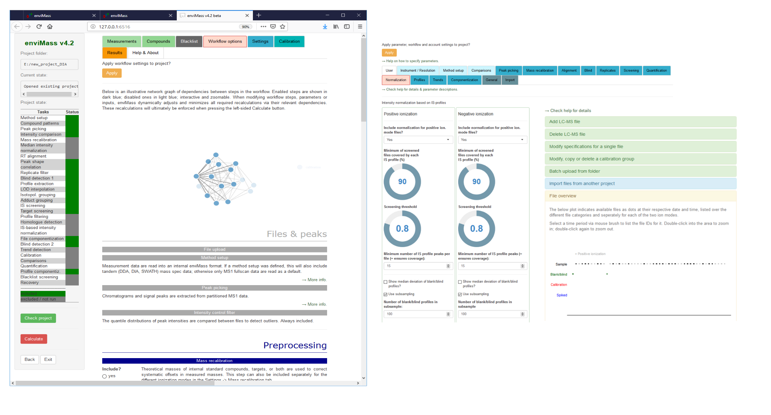771x415 pixels.
Task: Click the site information icon in address bar
Action: pos(93,27)
